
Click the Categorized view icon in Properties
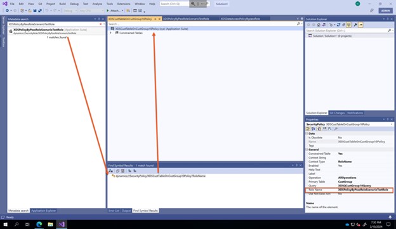click(308, 129)
